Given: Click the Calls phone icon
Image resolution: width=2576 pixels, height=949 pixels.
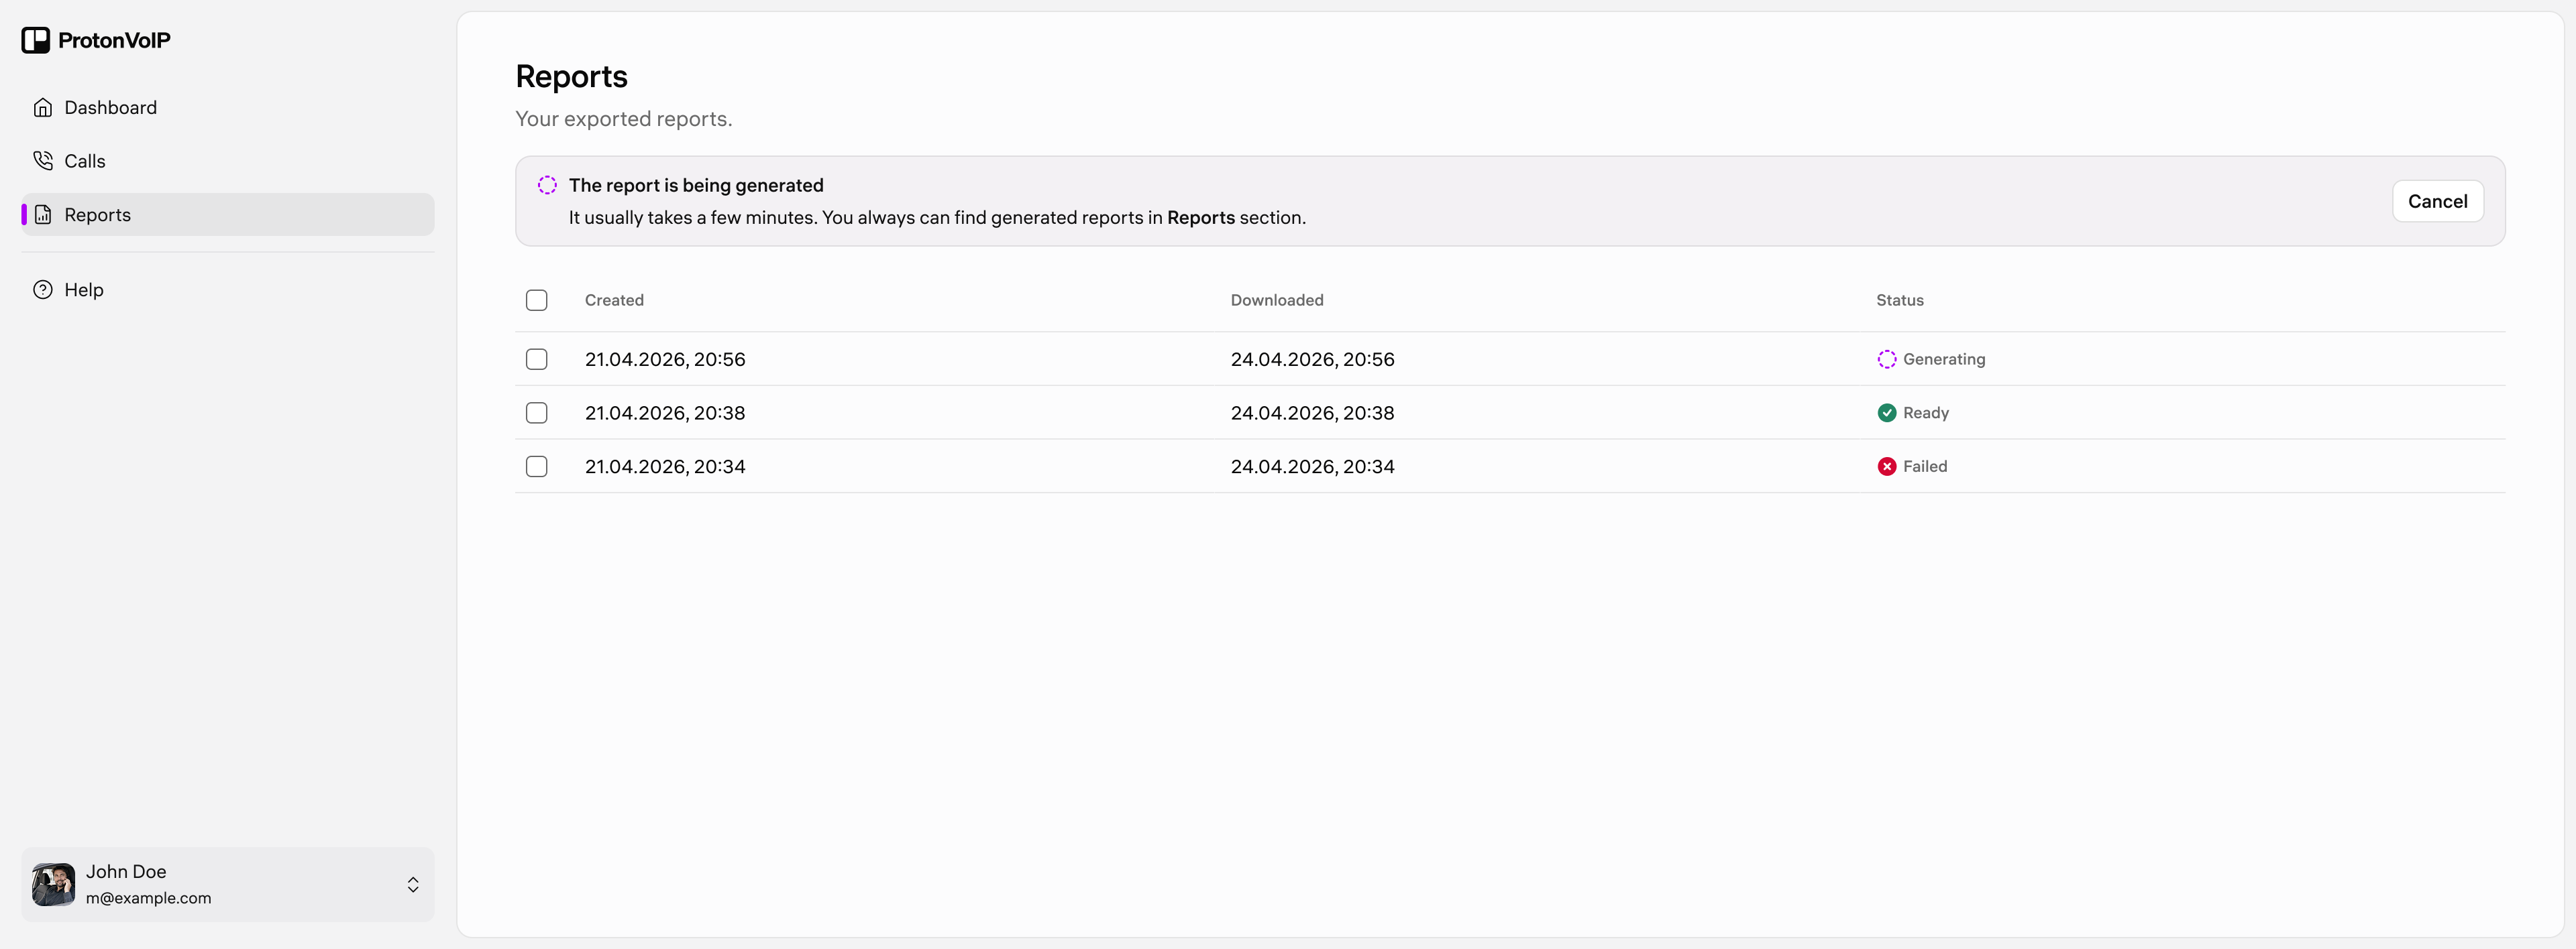Looking at the screenshot, I should [43, 161].
